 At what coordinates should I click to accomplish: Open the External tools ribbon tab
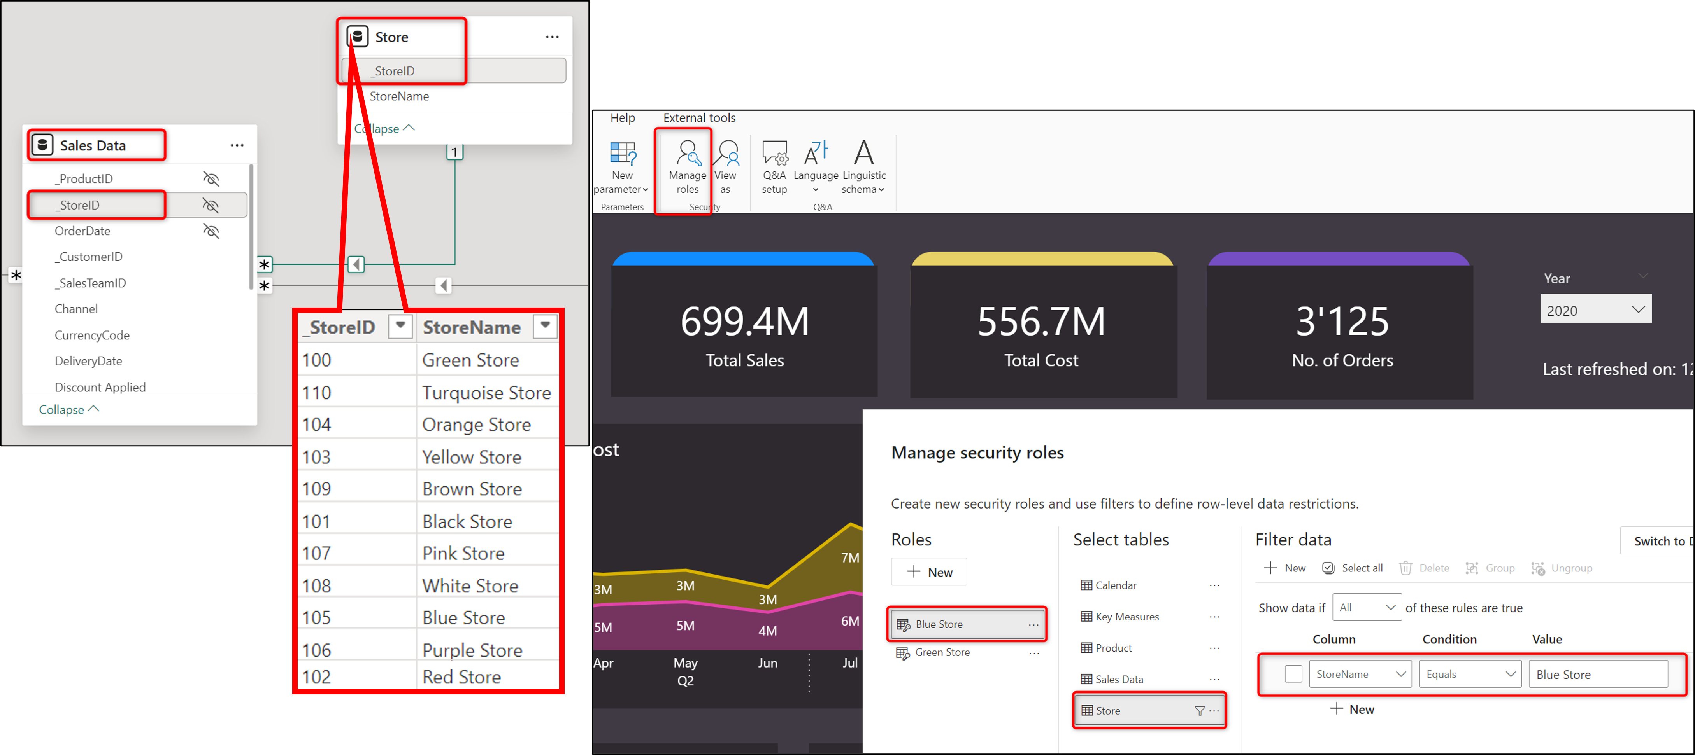point(699,118)
